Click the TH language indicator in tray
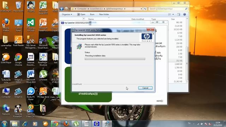226x127 pixels. tap(189, 123)
